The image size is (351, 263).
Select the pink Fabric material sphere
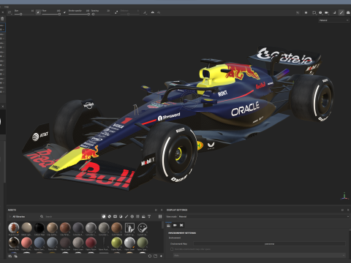point(26,243)
